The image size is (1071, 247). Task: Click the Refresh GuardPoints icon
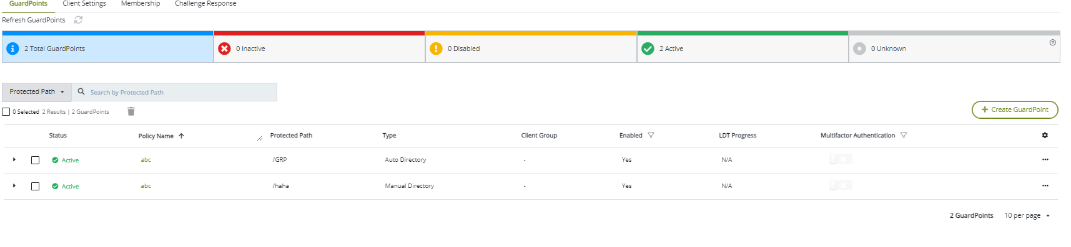pos(78,20)
